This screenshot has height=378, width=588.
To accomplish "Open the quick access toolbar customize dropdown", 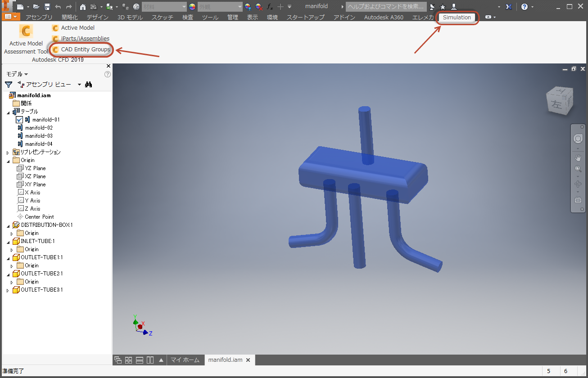I will pyautogui.click(x=289, y=7).
